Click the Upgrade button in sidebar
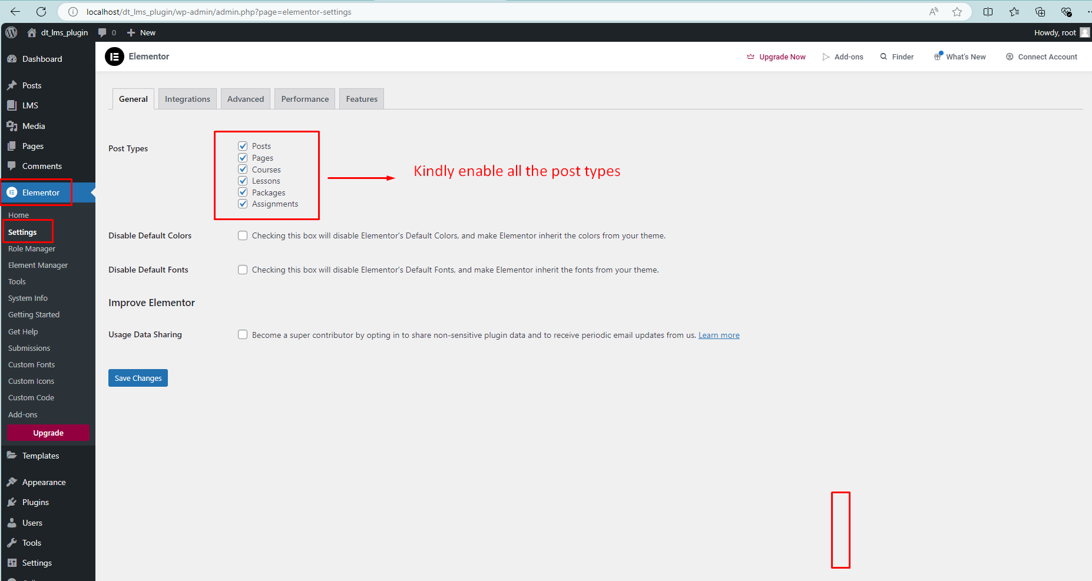Viewport: 1092px width, 581px height. 48,433
